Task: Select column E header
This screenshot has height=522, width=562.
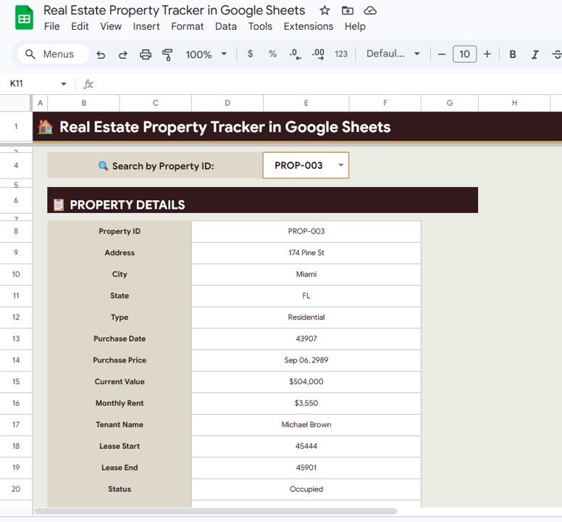Action: coord(306,103)
